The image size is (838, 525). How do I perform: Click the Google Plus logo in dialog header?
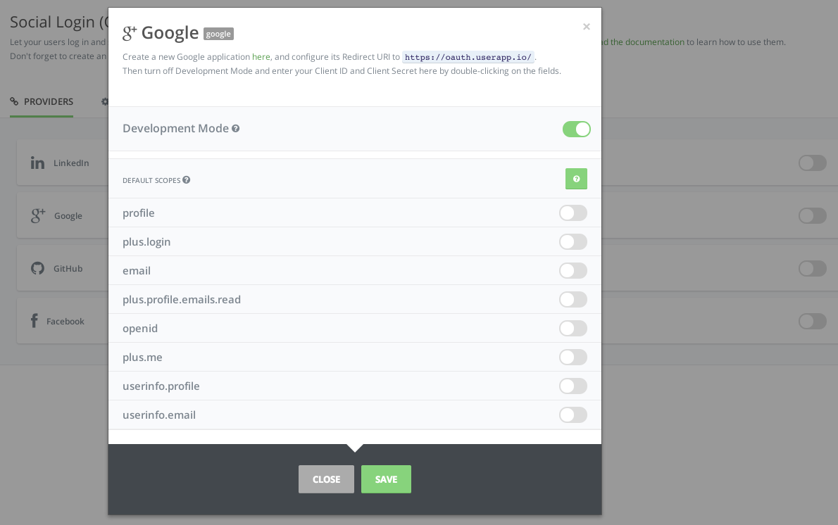[130, 33]
